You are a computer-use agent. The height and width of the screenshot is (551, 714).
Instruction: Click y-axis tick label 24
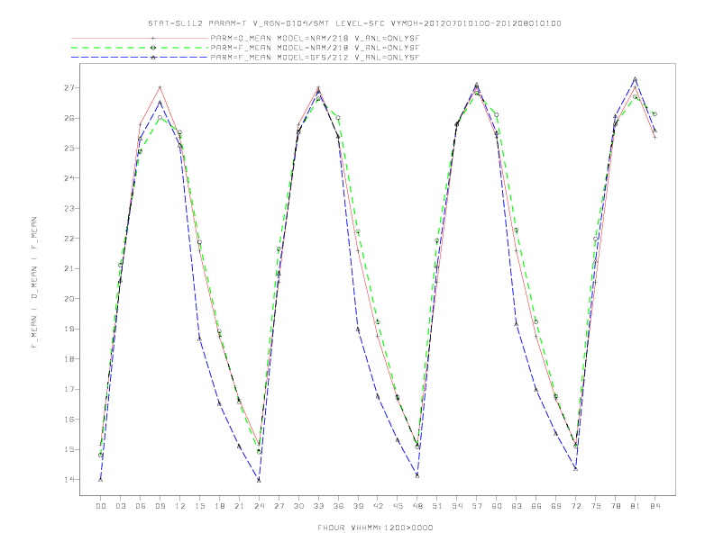(69, 178)
